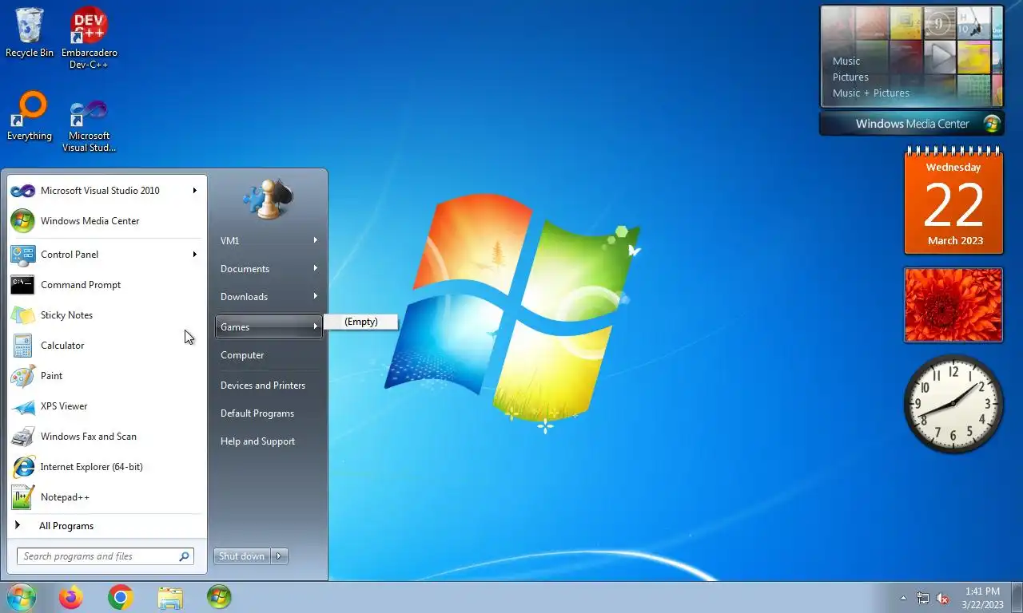Expand Microsoft Visual Studio 2010 jump list arrow
Image resolution: width=1023 pixels, height=613 pixels.
tap(195, 191)
